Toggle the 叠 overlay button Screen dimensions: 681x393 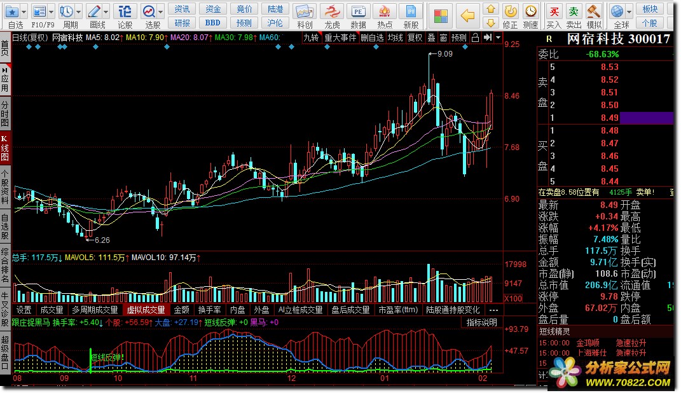431,38
